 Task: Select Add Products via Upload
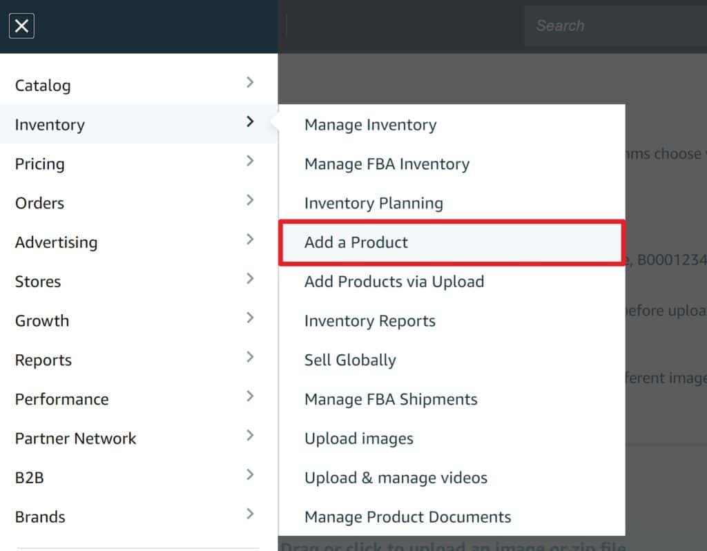pyautogui.click(x=394, y=282)
